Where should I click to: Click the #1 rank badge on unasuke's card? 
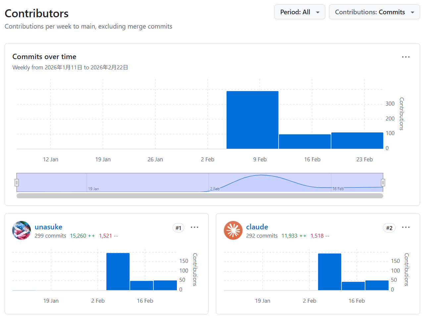pyautogui.click(x=178, y=228)
